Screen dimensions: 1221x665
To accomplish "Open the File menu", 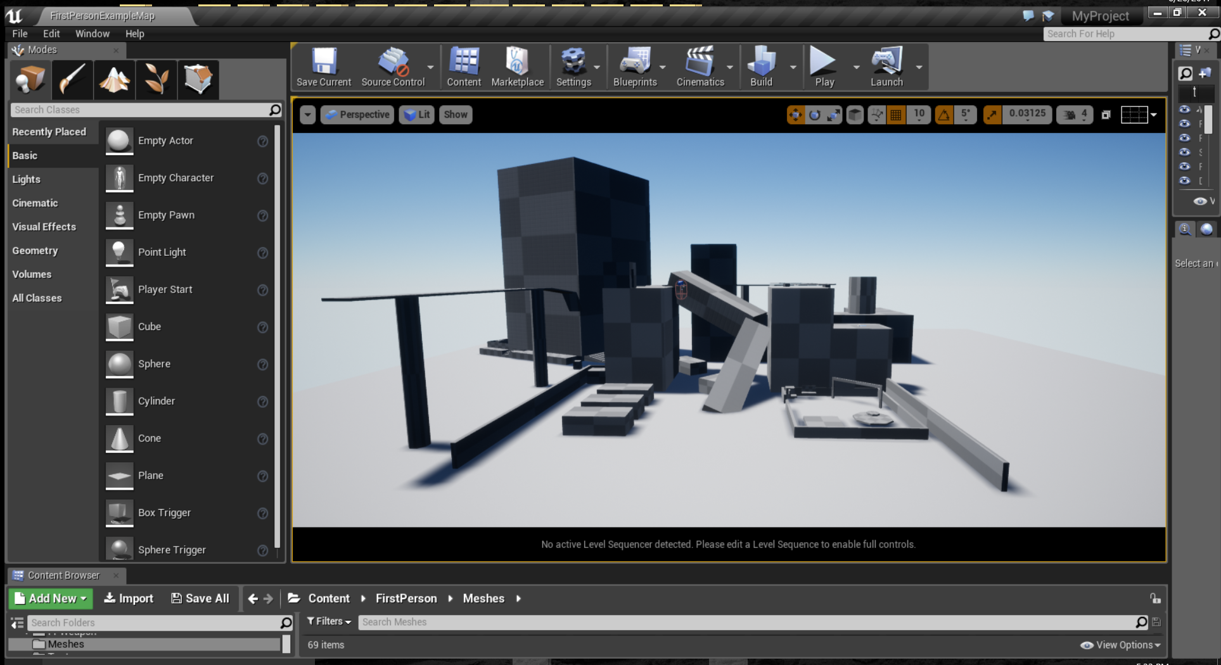I will point(20,34).
